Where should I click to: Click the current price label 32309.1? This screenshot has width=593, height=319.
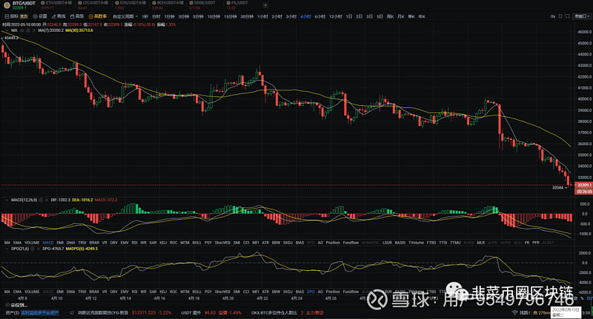pos(583,185)
